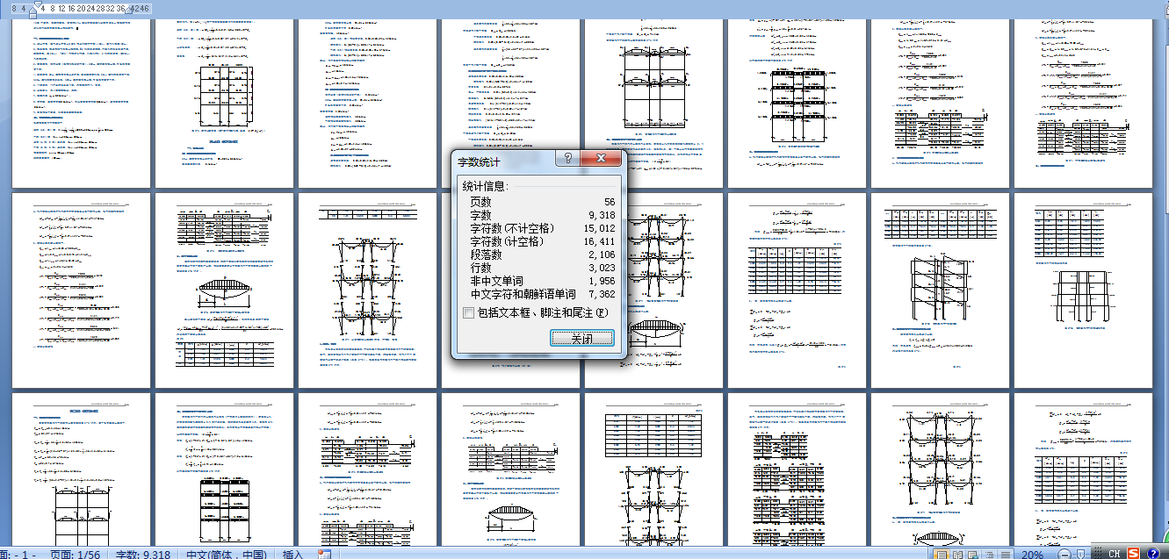Click the left indent box marker on ruler
This screenshot has height=559, width=1169.
(x=32, y=15)
